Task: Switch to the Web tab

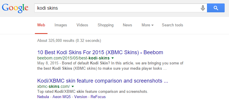Action: coord(41,25)
